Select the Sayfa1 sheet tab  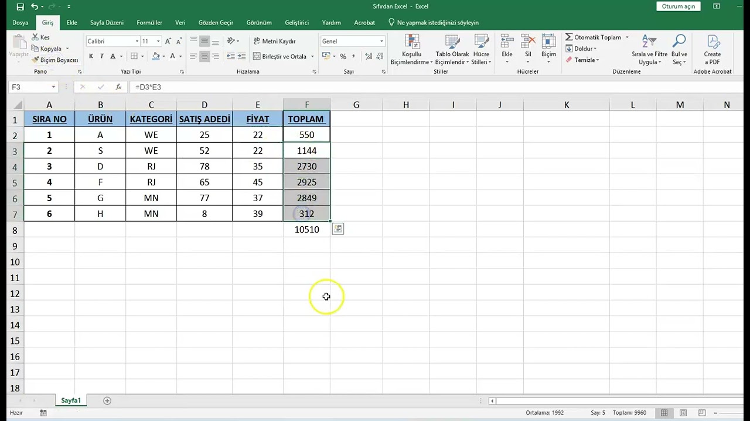coord(71,401)
